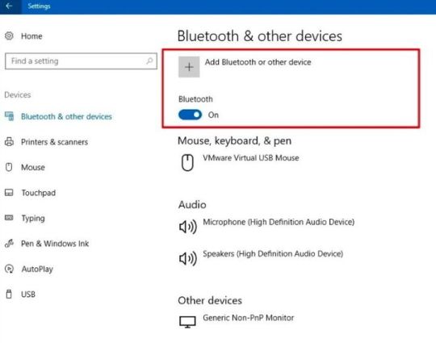The width and height of the screenshot is (436, 343).
Task: Click the VMware Virtual USB Mouse icon
Action: click(187, 162)
